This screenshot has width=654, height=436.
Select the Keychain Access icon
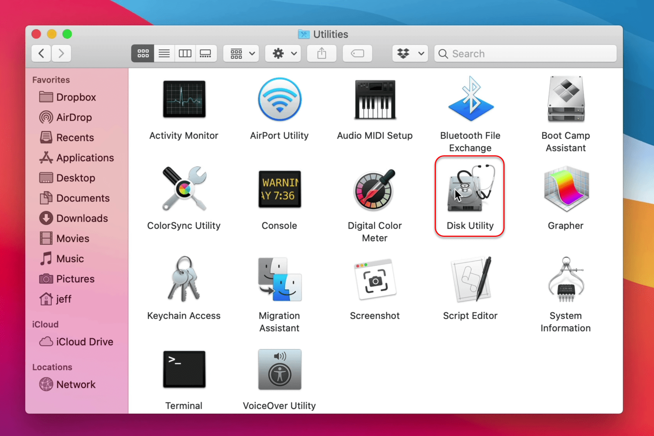[x=184, y=279]
